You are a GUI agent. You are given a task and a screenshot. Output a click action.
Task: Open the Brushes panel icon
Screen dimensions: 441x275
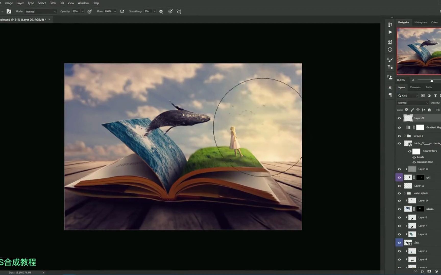[390, 67]
